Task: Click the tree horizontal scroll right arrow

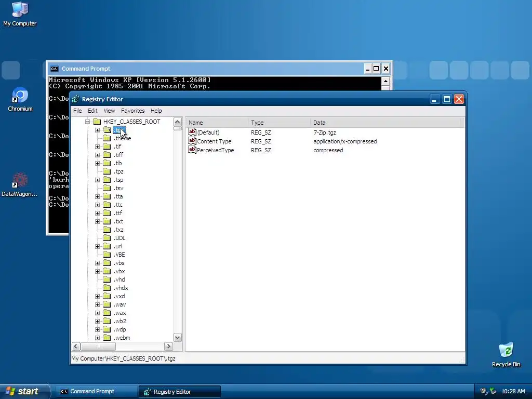Action: [168, 347]
